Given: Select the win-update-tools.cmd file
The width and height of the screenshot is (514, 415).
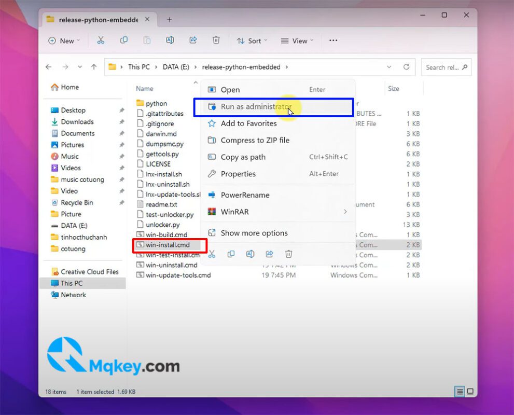Looking at the screenshot, I should pyautogui.click(x=173, y=275).
